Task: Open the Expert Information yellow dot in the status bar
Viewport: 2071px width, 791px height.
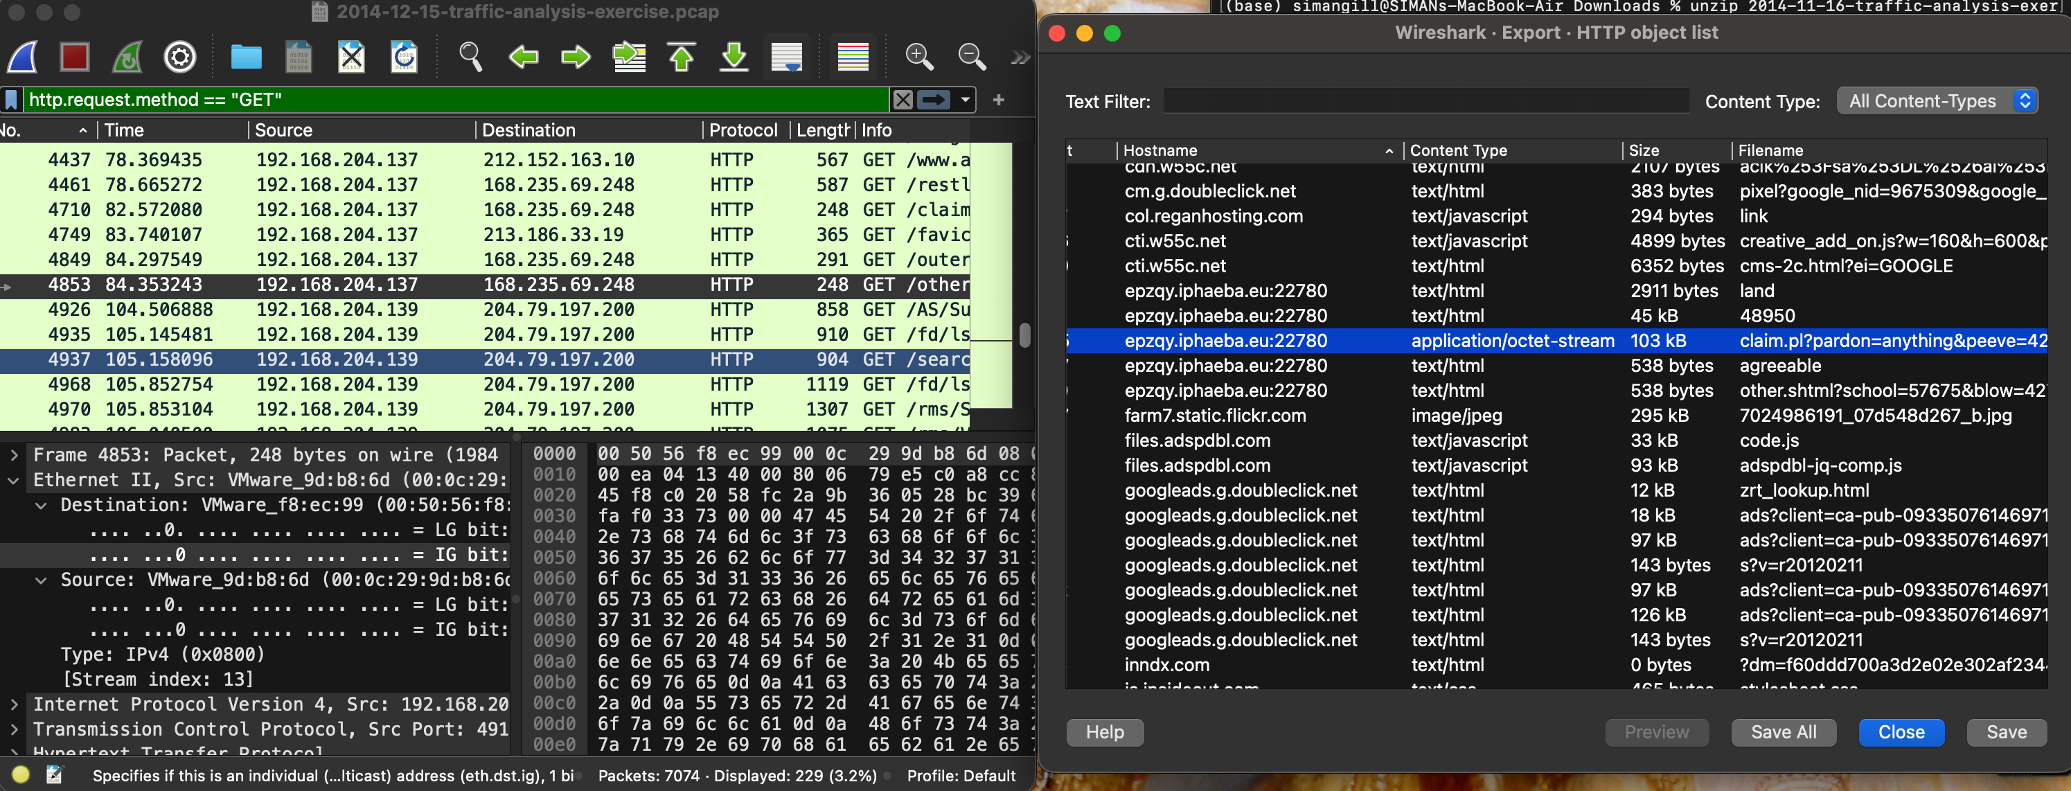Action: point(21,775)
